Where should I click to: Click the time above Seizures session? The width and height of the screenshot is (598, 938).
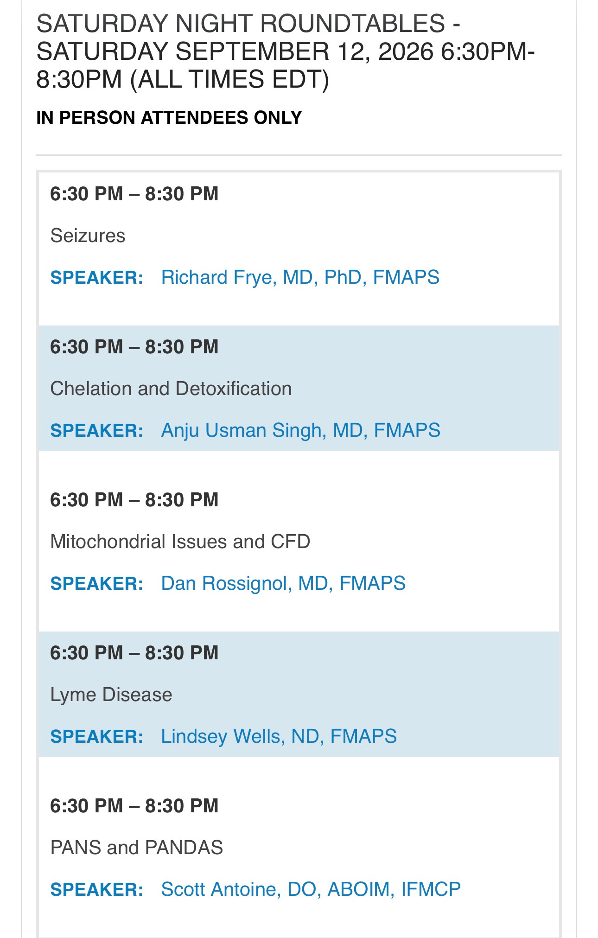click(134, 194)
